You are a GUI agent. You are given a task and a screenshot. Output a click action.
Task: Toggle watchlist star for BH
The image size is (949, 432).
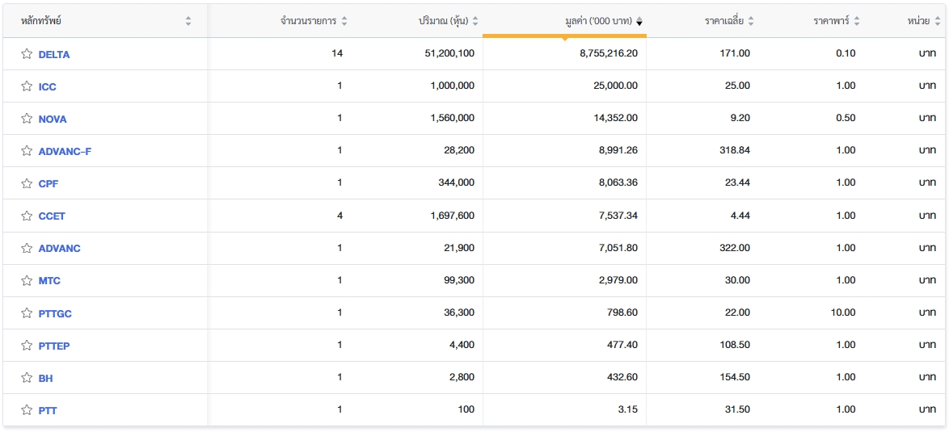pyautogui.click(x=27, y=378)
